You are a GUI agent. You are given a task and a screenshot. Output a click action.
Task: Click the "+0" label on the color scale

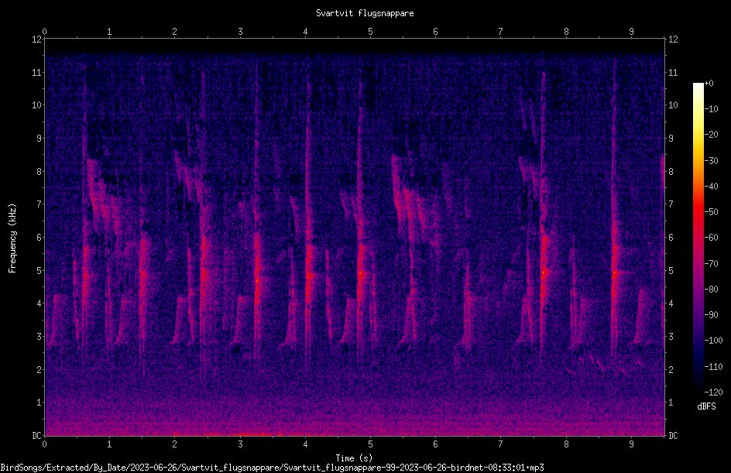coord(709,84)
